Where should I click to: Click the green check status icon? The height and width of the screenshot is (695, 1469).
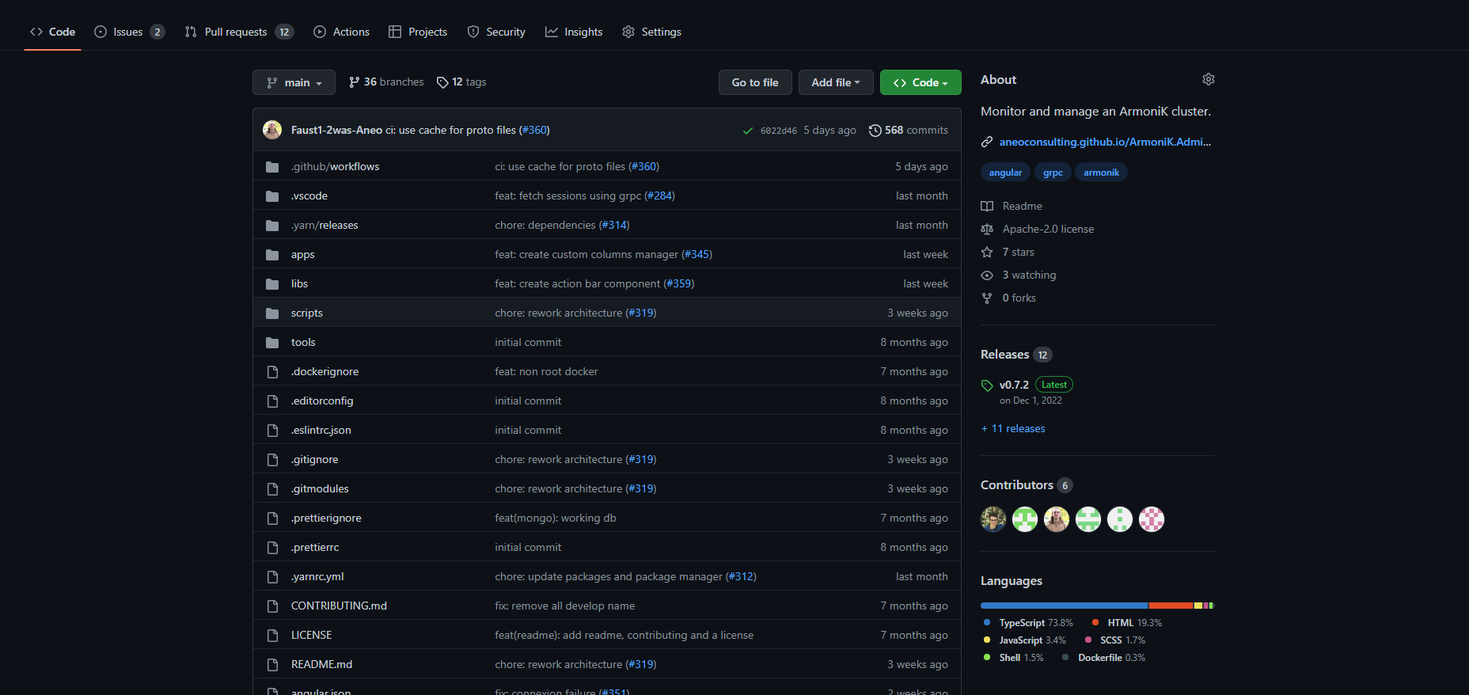[748, 131]
